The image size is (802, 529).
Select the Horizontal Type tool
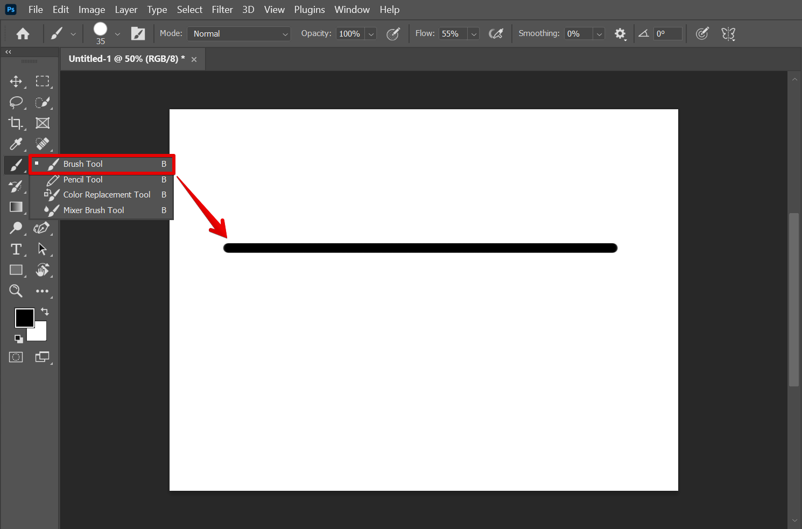pyautogui.click(x=16, y=249)
